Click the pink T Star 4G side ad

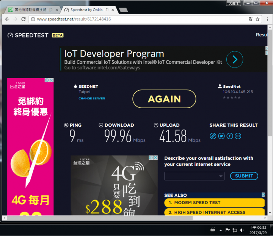30,147
